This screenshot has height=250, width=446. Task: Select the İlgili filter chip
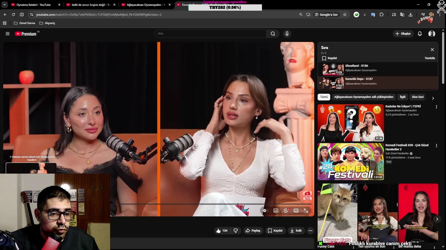[402, 97]
